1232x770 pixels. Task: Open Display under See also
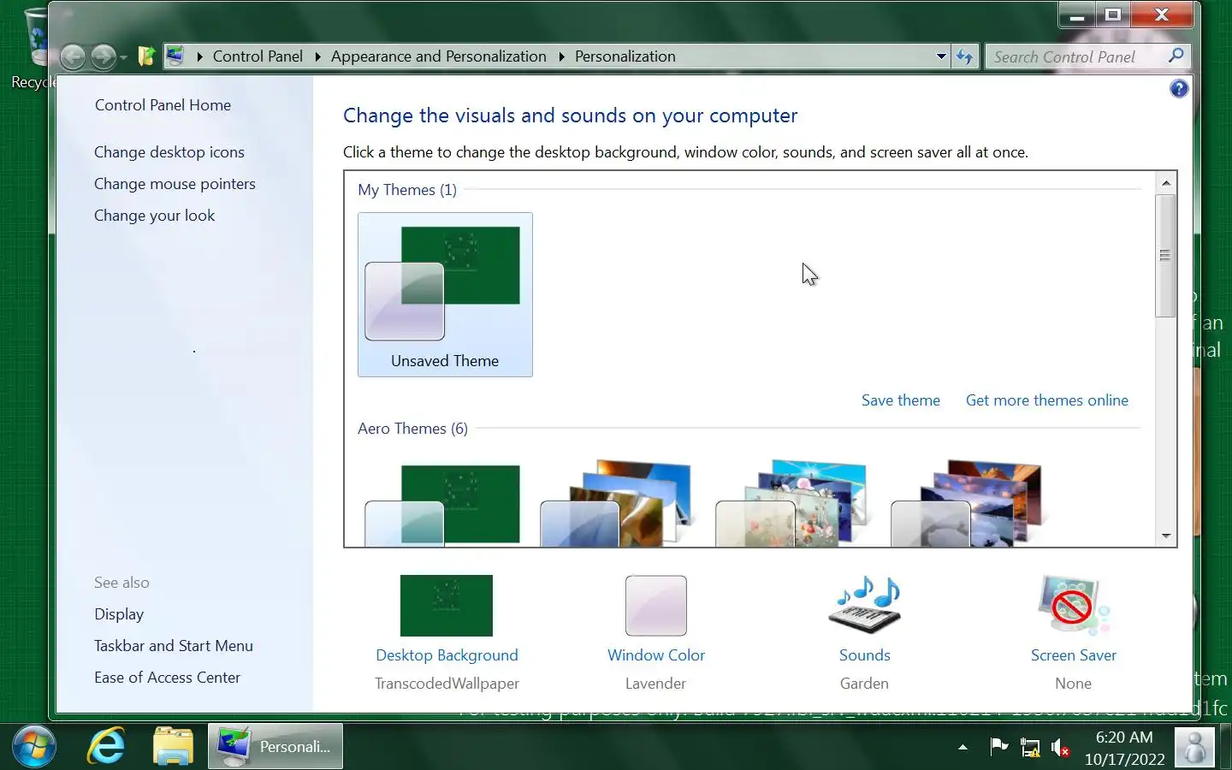pyautogui.click(x=119, y=614)
